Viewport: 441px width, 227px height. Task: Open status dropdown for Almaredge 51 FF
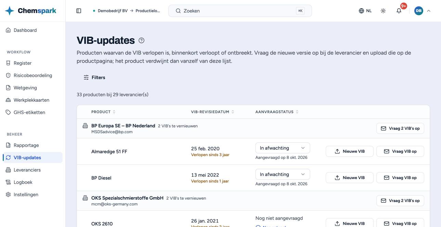click(283, 148)
